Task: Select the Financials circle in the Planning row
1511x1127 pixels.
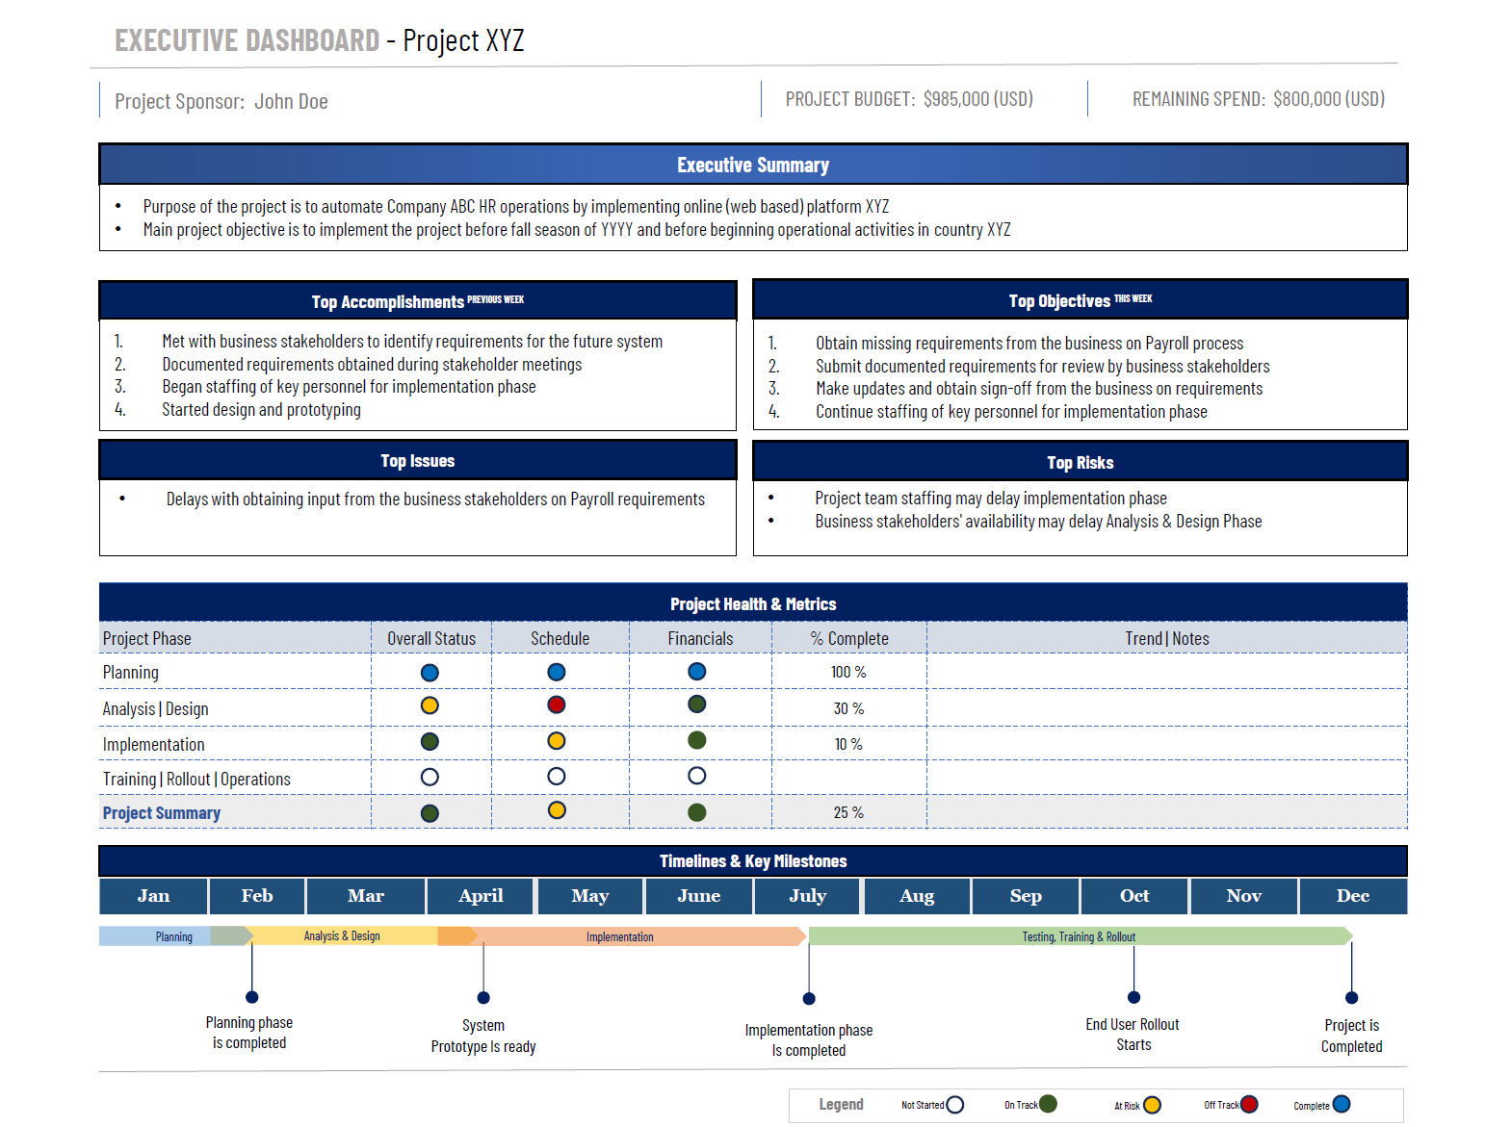Action: [x=697, y=672]
